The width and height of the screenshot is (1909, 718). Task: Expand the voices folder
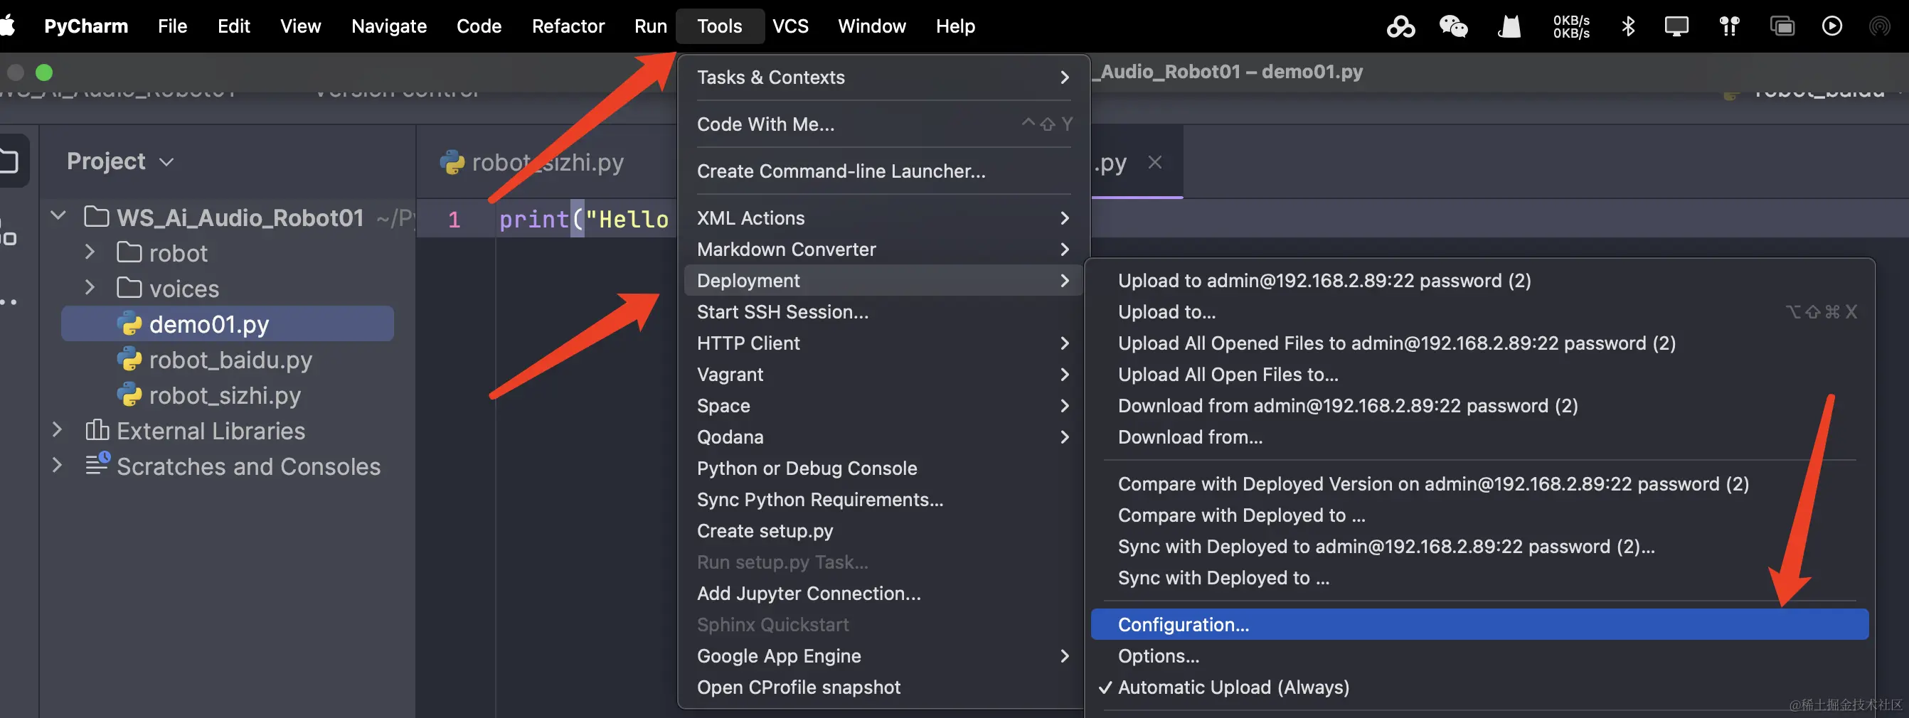coord(90,288)
